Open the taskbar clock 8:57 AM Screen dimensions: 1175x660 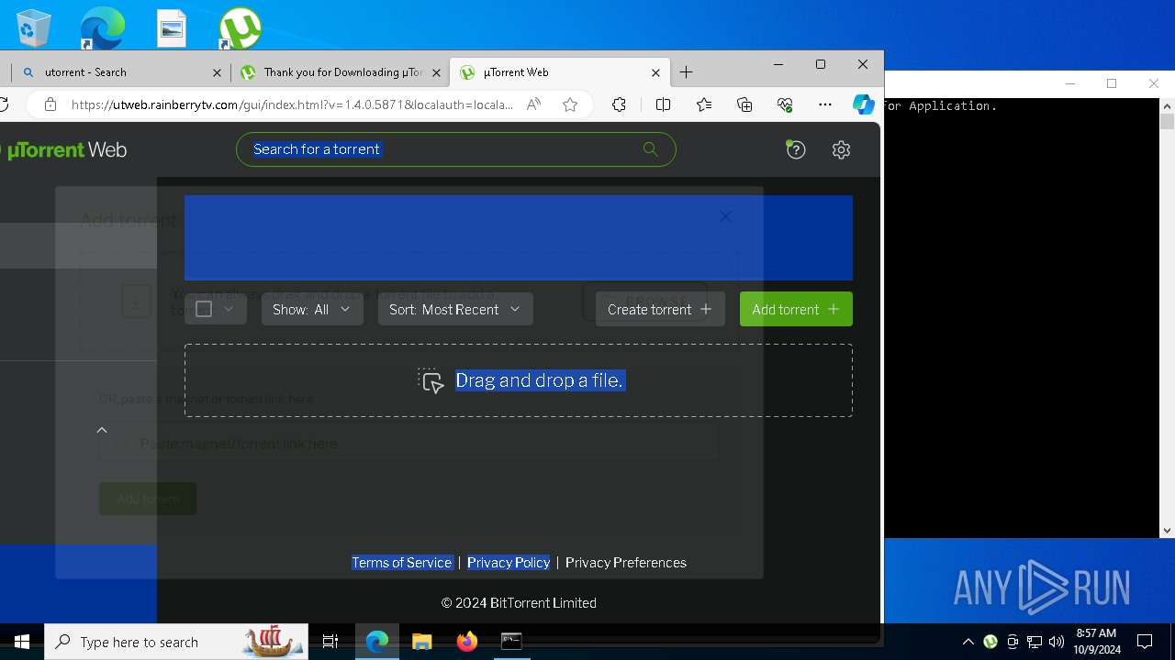[1096, 642]
